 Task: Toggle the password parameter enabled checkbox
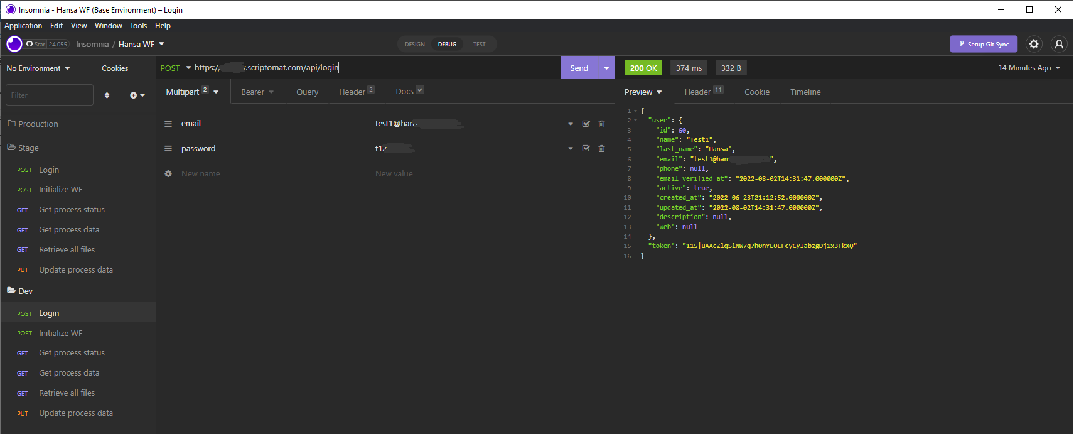pyautogui.click(x=586, y=149)
